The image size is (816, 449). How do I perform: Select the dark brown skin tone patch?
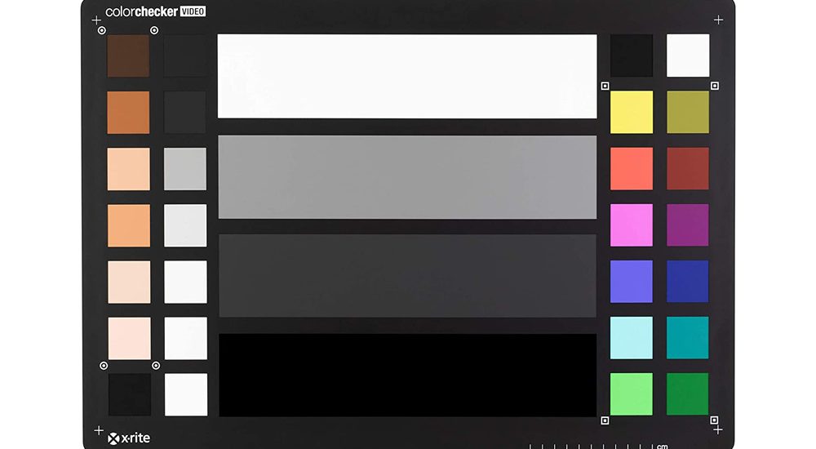[x=128, y=56]
